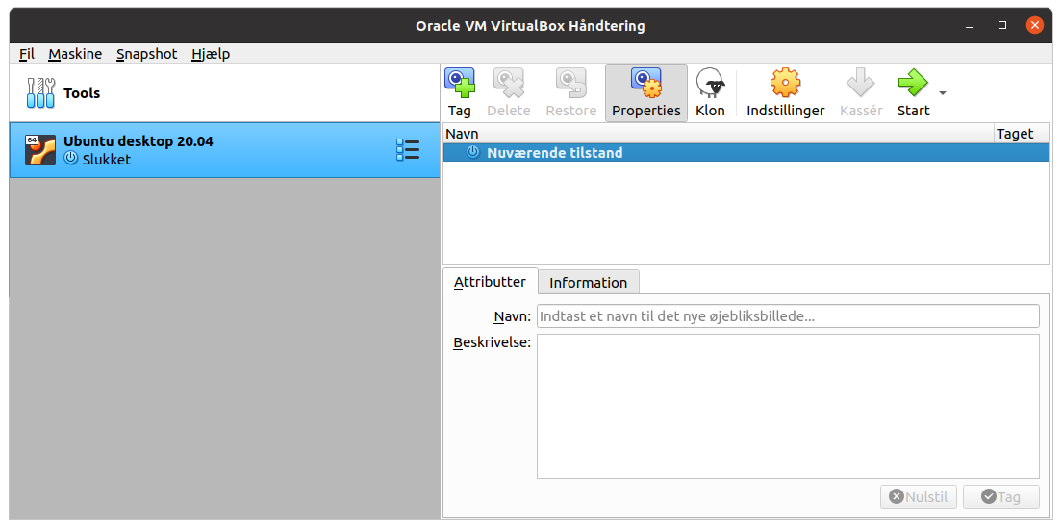The width and height of the screenshot is (1062, 529).
Task: Click the Klon sheep icon
Action: pyautogui.click(x=710, y=83)
